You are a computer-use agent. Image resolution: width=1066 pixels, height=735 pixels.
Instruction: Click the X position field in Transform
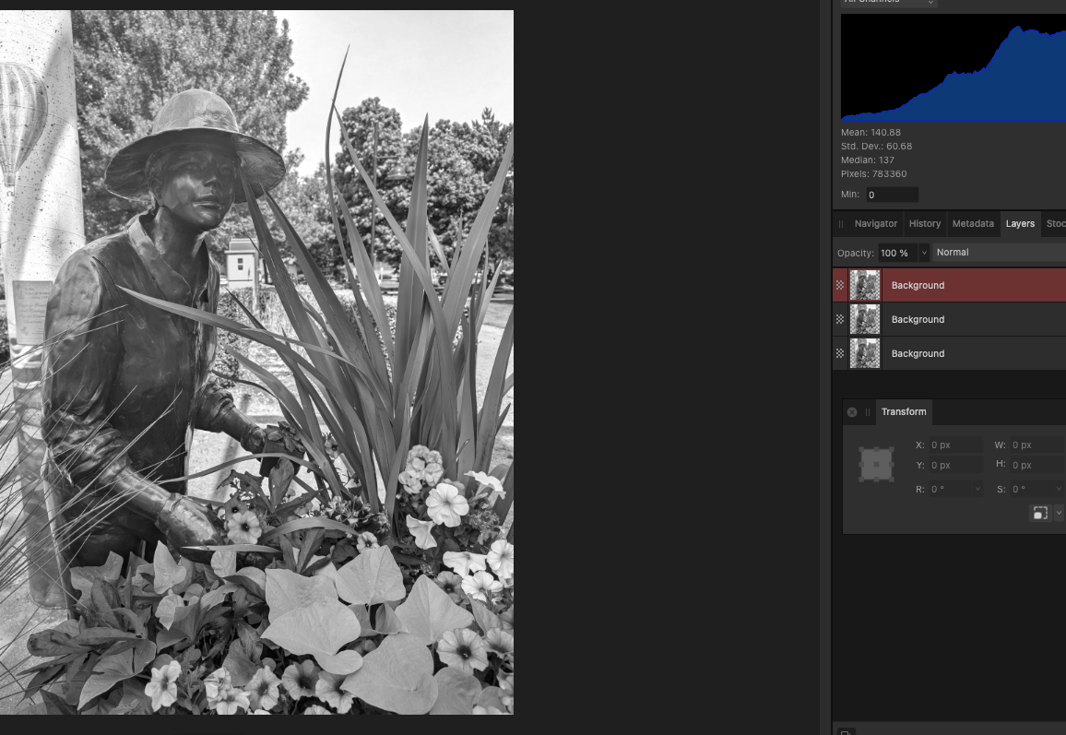coord(956,445)
